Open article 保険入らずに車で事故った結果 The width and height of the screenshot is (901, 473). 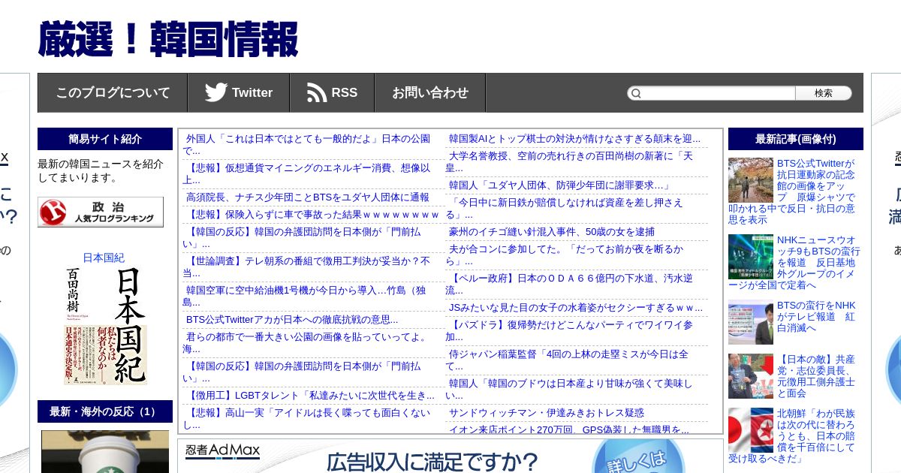(x=312, y=214)
